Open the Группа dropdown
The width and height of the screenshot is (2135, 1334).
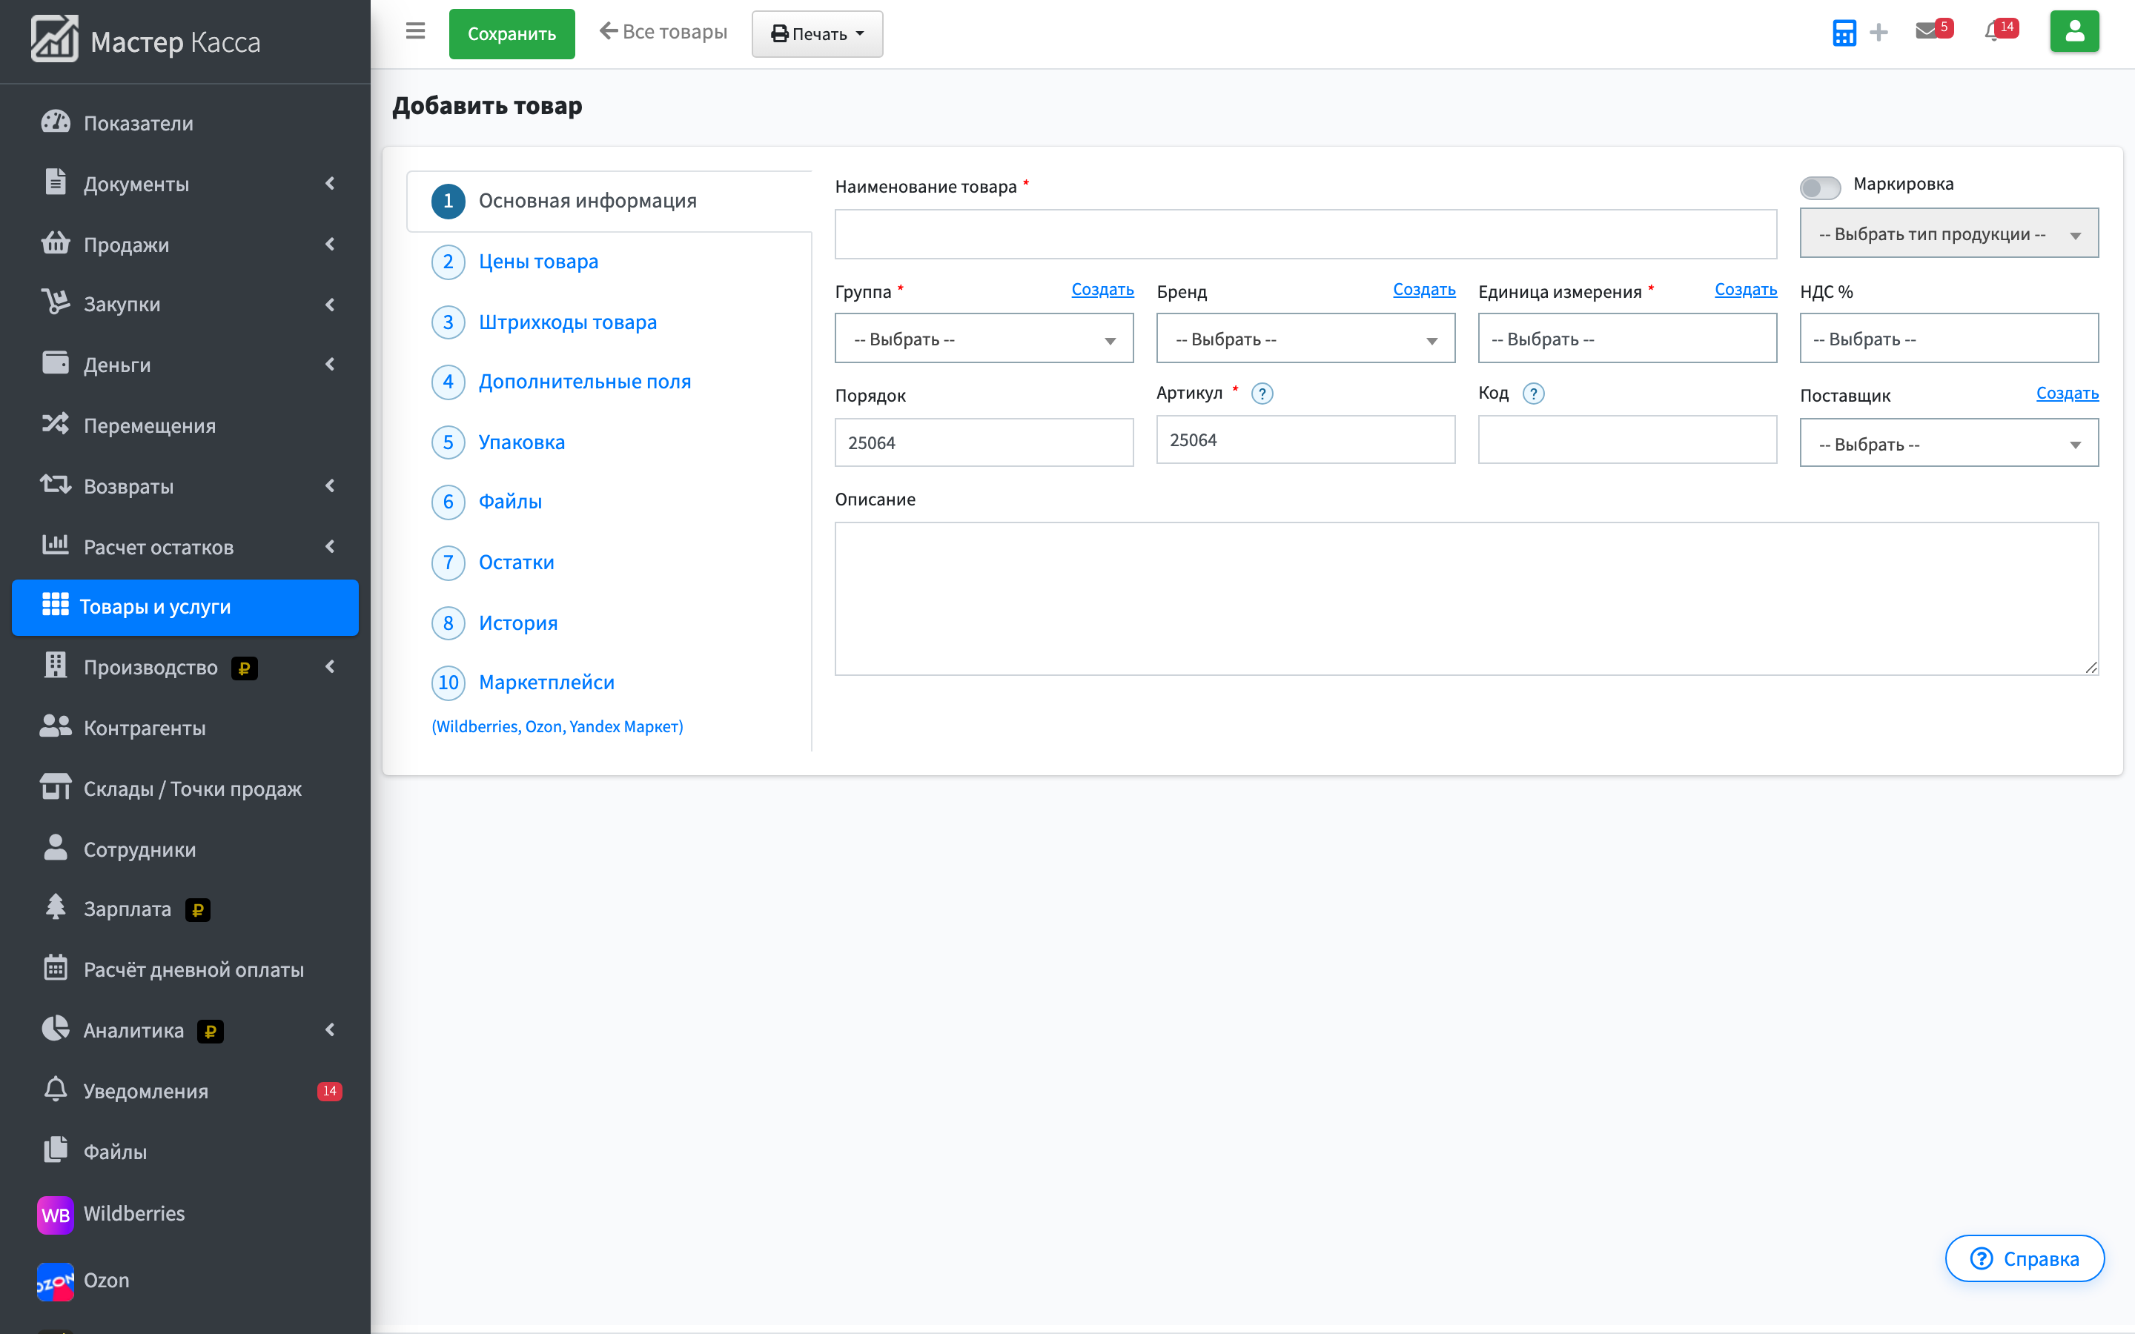click(x=984, y=339)
